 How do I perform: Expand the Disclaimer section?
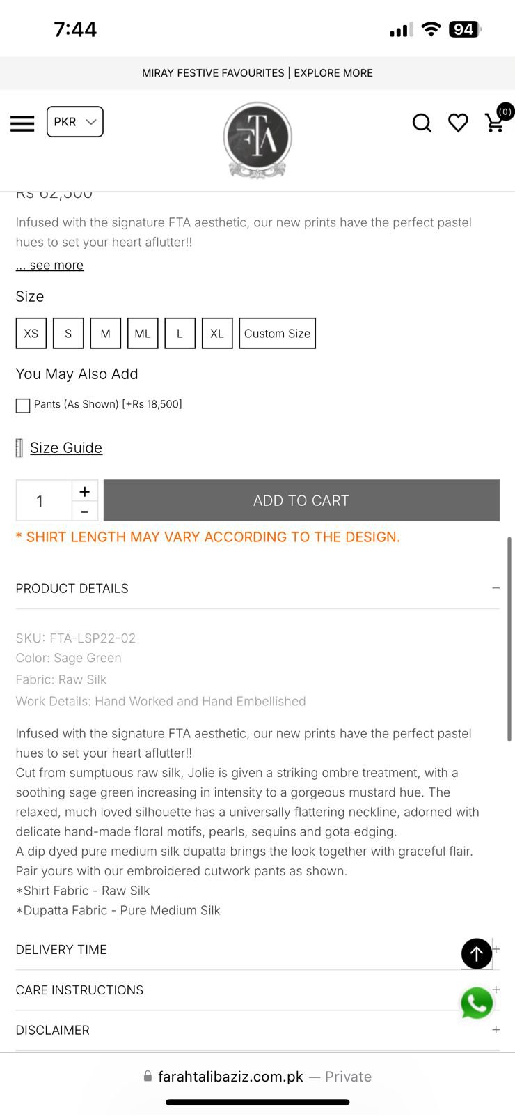[x=496, y=1030]
